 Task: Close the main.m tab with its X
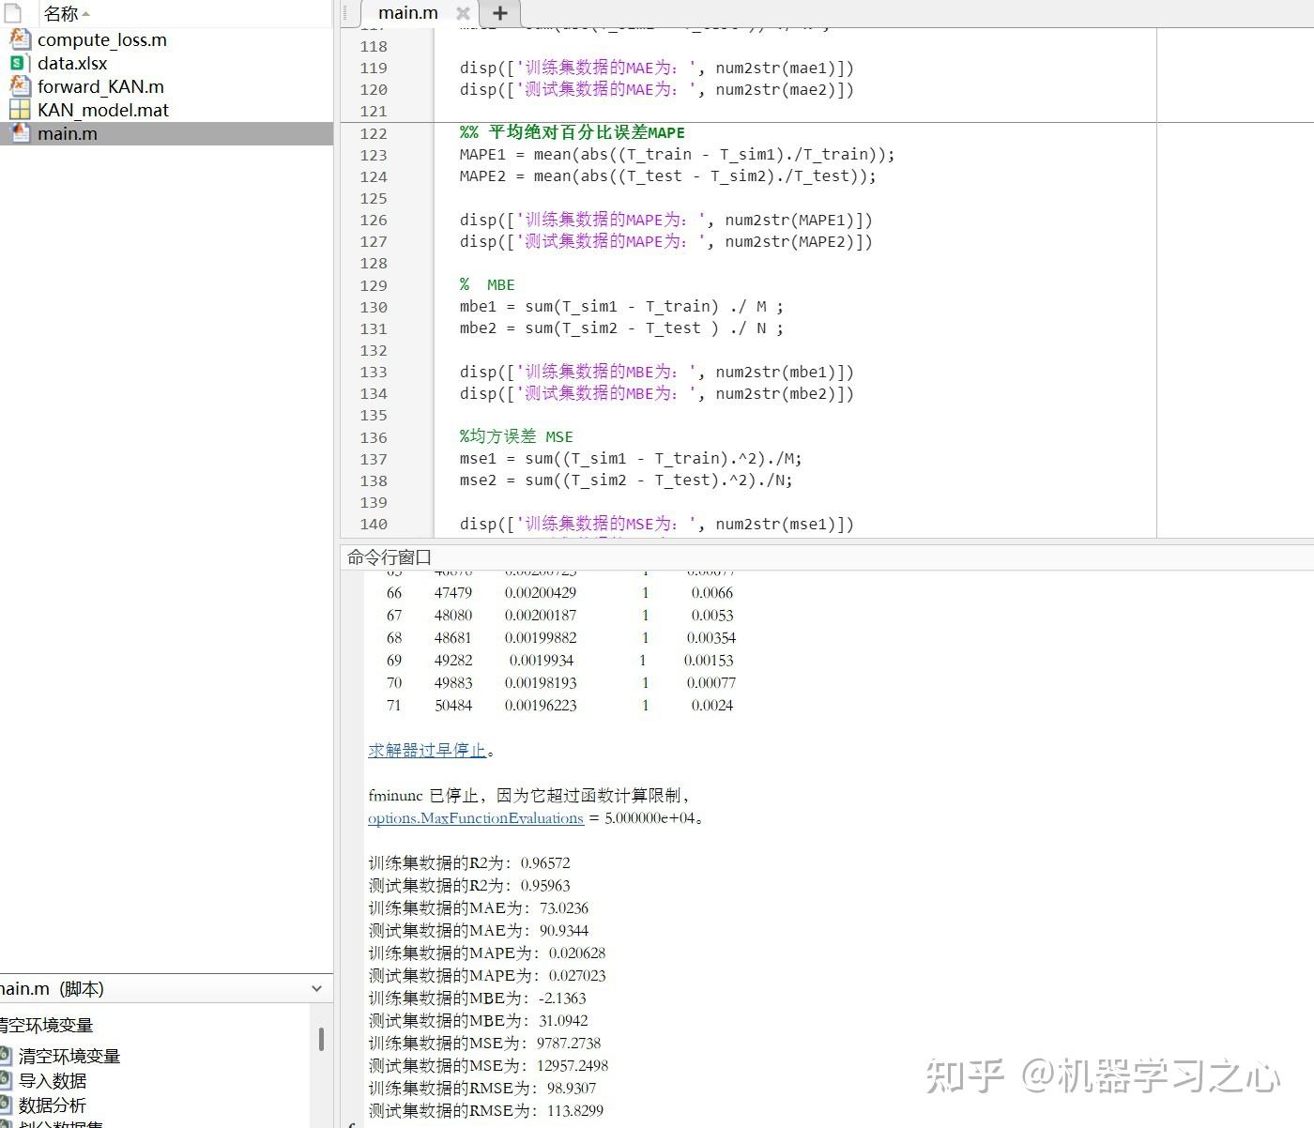pos(461,13)
